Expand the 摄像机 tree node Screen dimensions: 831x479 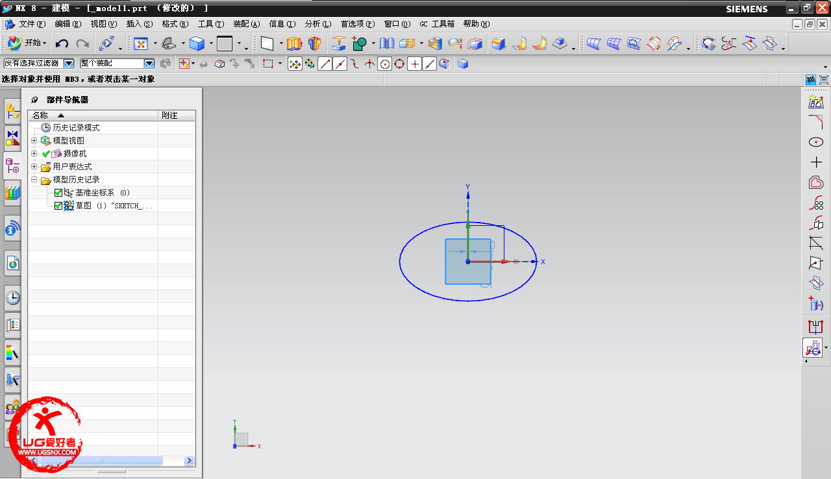[x=34, y=154]
